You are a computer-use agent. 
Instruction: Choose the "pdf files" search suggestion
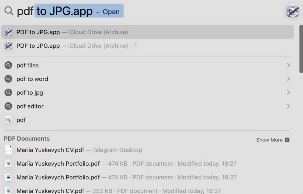(147, 65)
